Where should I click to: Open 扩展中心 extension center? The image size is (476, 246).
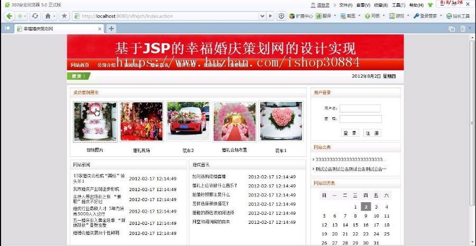300,16
